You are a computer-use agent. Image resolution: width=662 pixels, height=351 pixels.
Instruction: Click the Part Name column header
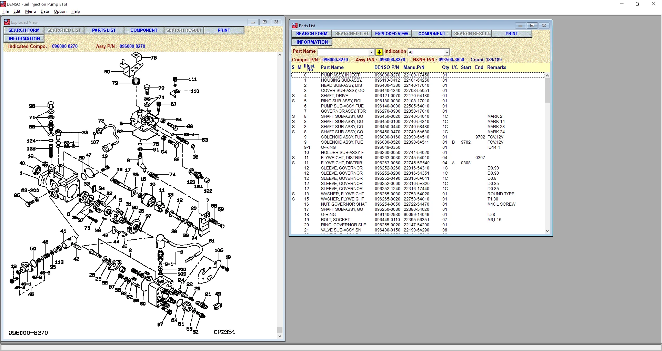click(x=332, y=68)
